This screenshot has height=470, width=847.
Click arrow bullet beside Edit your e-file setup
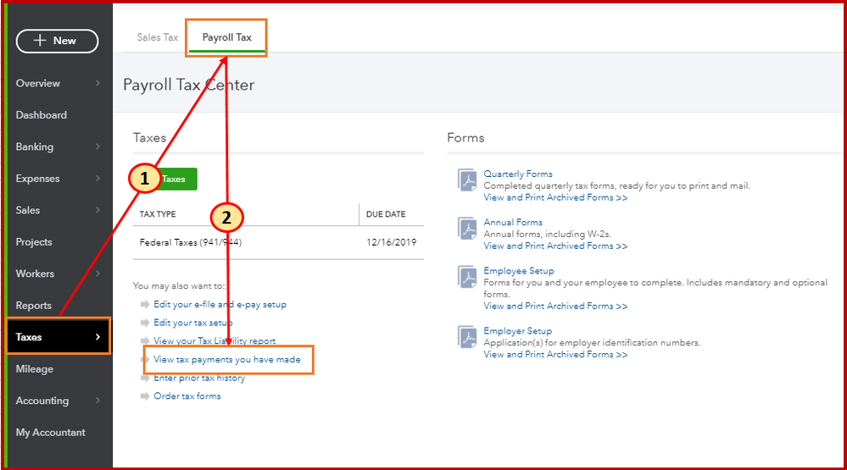pyautogui.click(x=145, y=304)
